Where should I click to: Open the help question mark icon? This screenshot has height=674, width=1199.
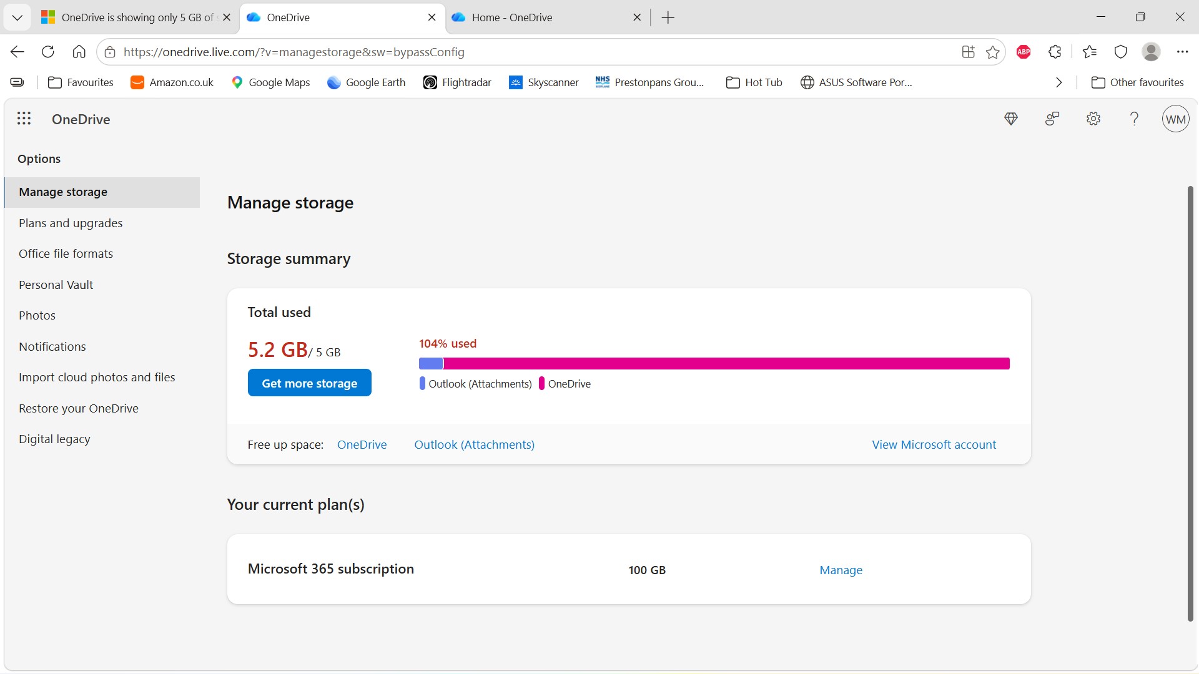tap(1135, 119)
